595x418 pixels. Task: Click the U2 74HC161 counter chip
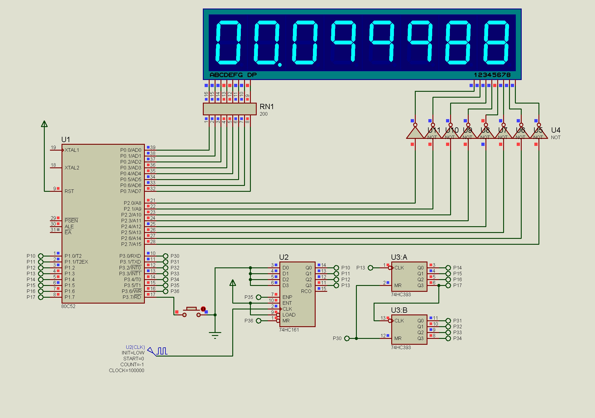pos(297,294)
